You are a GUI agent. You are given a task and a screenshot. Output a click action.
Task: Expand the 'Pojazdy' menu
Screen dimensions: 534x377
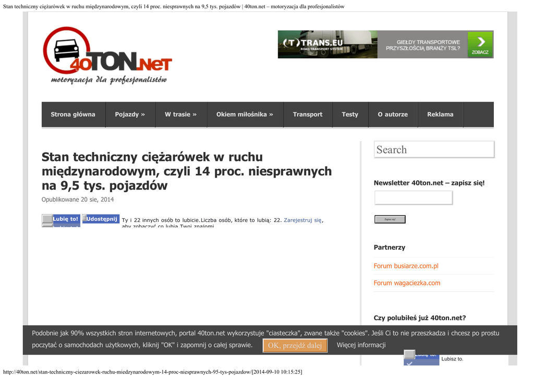[130, 115]
